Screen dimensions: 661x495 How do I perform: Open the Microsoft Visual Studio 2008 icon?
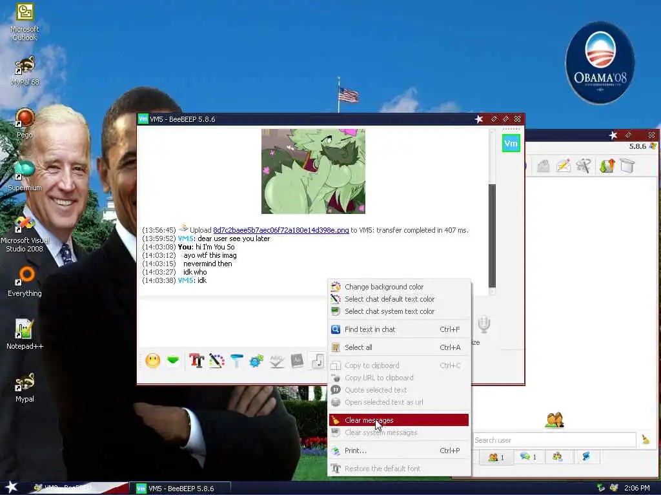pyautogui.click(x=25, y=234)
